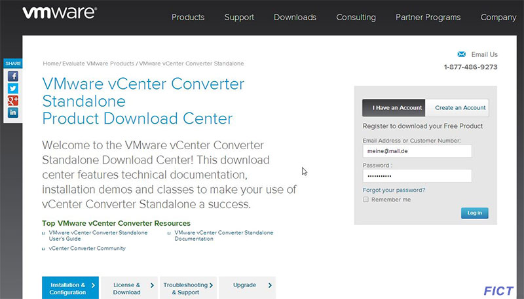Open the Downloads menu

tap(295, 18)
